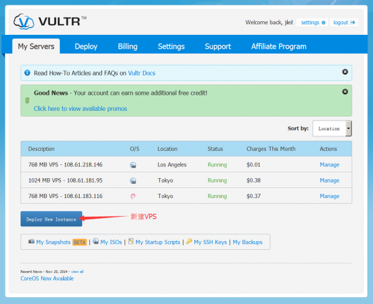Open the Billing tab
The image size is (373, 304).
(x=127, y=46)
